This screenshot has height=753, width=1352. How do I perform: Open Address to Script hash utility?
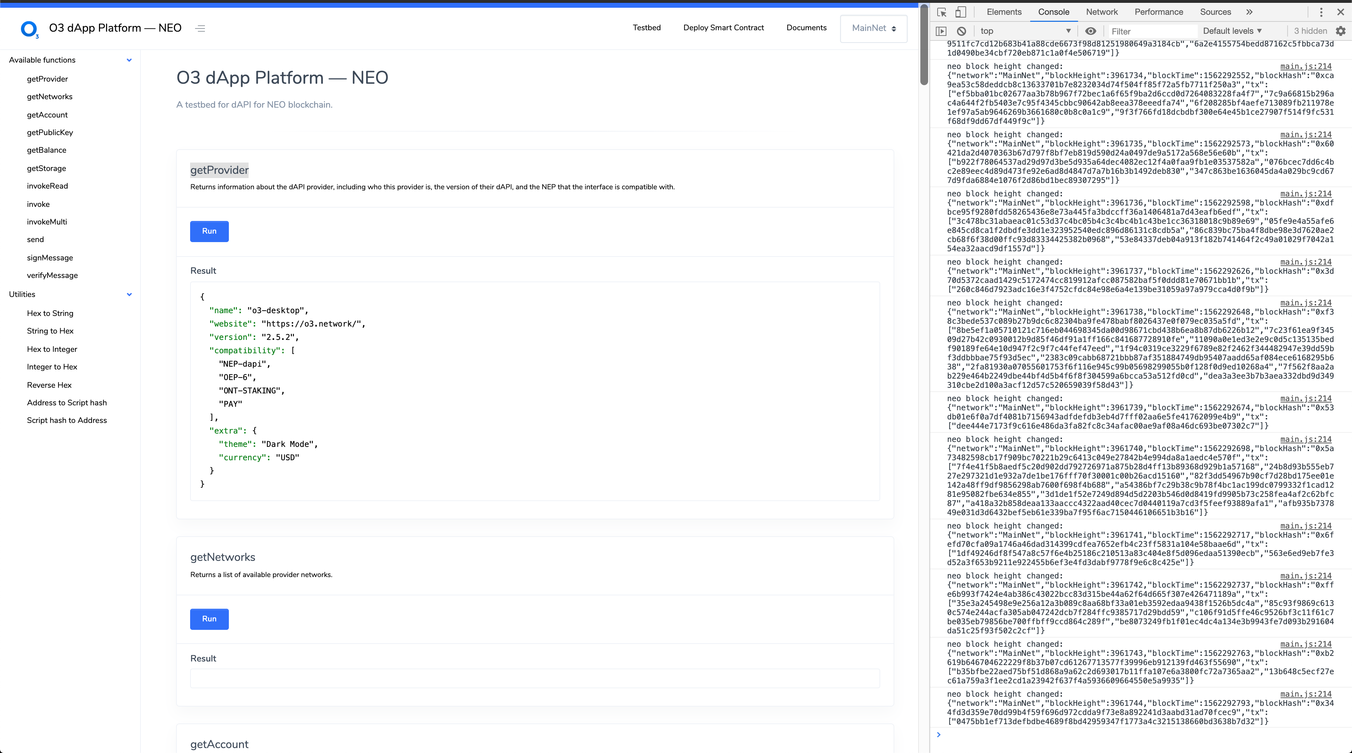67,403
